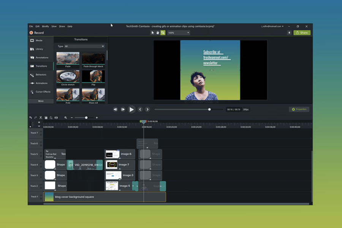This screenshot has height=228, width=342.
Task: Jump to next media with right chevron
Action: 148,109
